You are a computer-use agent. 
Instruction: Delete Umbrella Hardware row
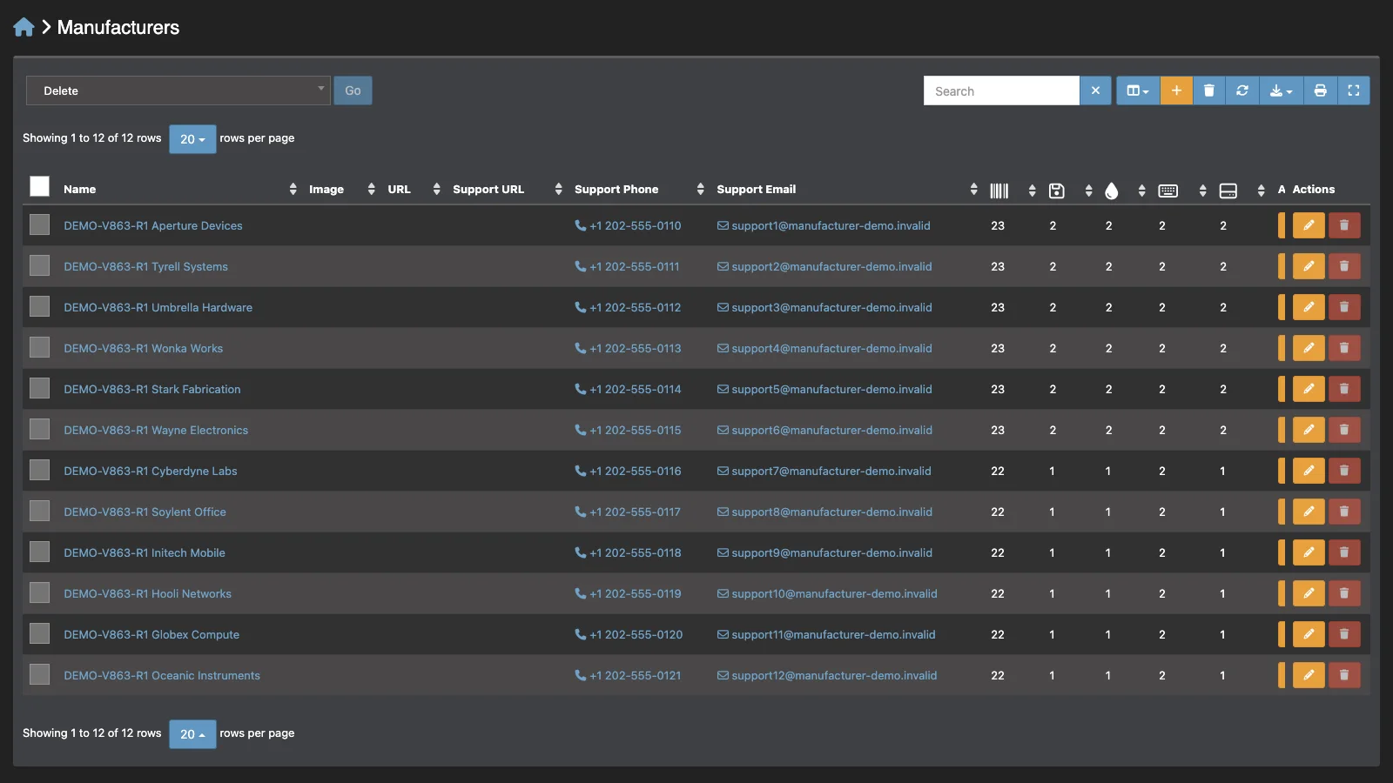coord(1344,307)
